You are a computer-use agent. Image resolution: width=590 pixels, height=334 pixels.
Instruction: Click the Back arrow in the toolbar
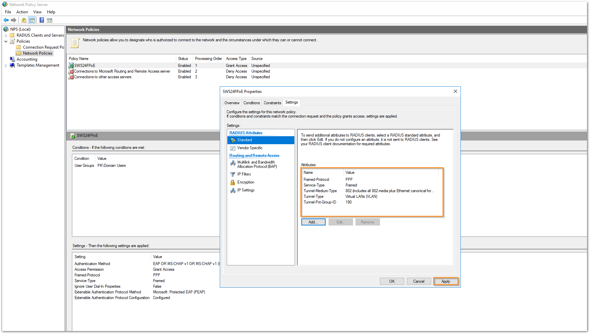tap(6, 20)
